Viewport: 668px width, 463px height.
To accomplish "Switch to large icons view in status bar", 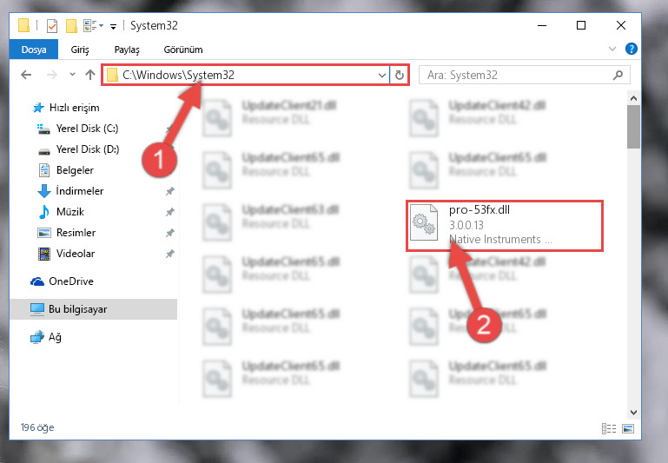I will coord(628,428).
